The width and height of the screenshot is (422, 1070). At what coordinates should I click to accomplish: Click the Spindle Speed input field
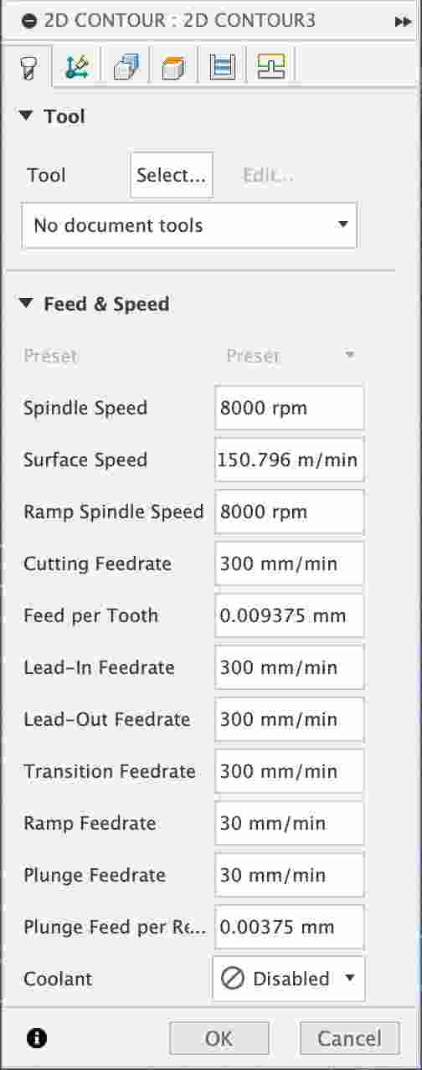290,409
